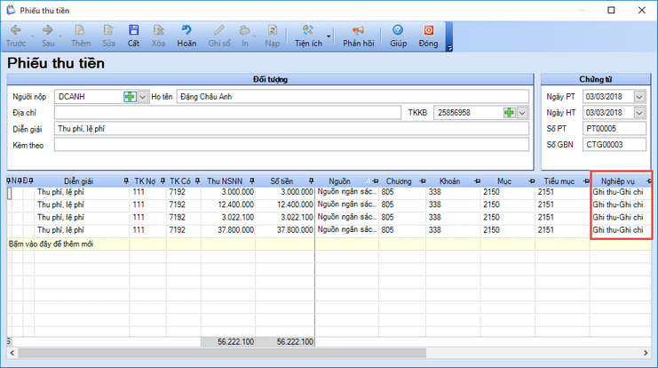Click the empty Địa chỉ field
Image resolution: width=658 pixels, height=368 pixels.
[x=227, y=113]
